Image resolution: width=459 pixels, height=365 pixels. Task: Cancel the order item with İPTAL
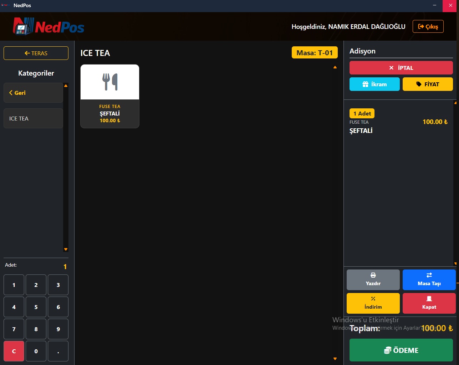tap(401, 68)
